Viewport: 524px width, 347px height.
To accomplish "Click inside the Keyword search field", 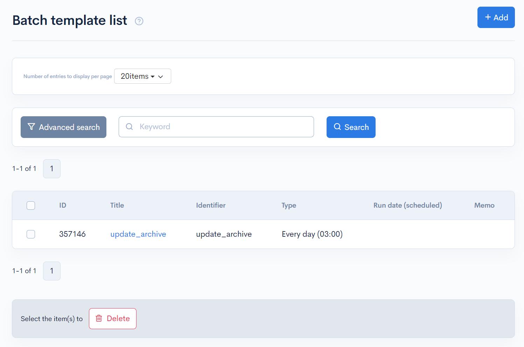I will click(x=216, y=127).
